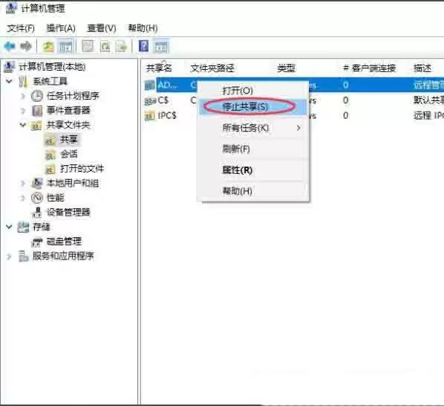Expand the Performance (性能) node
Screen dimensions: 444x406
23,198
